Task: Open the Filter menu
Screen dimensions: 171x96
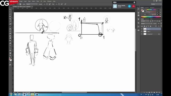Action: 38,1
